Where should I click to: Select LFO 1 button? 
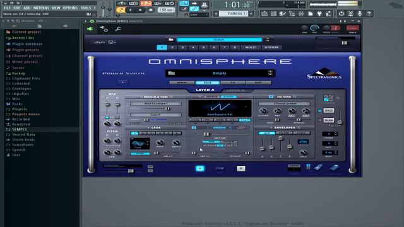134,133
